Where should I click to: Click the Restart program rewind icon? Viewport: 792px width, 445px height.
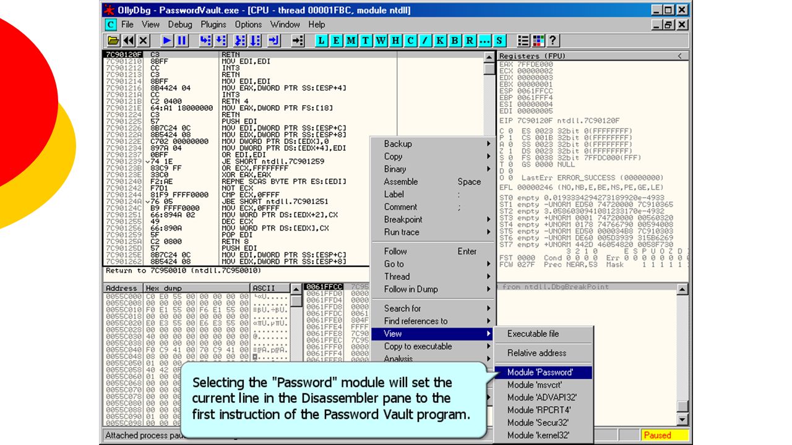pos(129,41)
